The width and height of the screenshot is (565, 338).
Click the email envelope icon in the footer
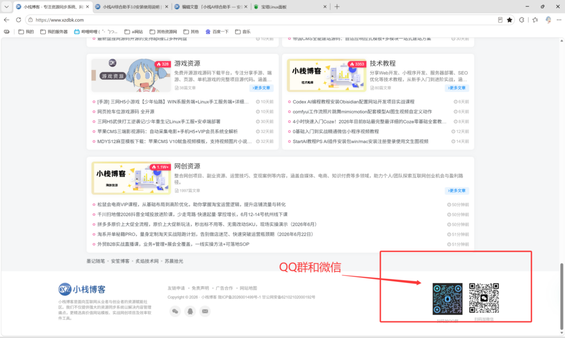(205, 311)
